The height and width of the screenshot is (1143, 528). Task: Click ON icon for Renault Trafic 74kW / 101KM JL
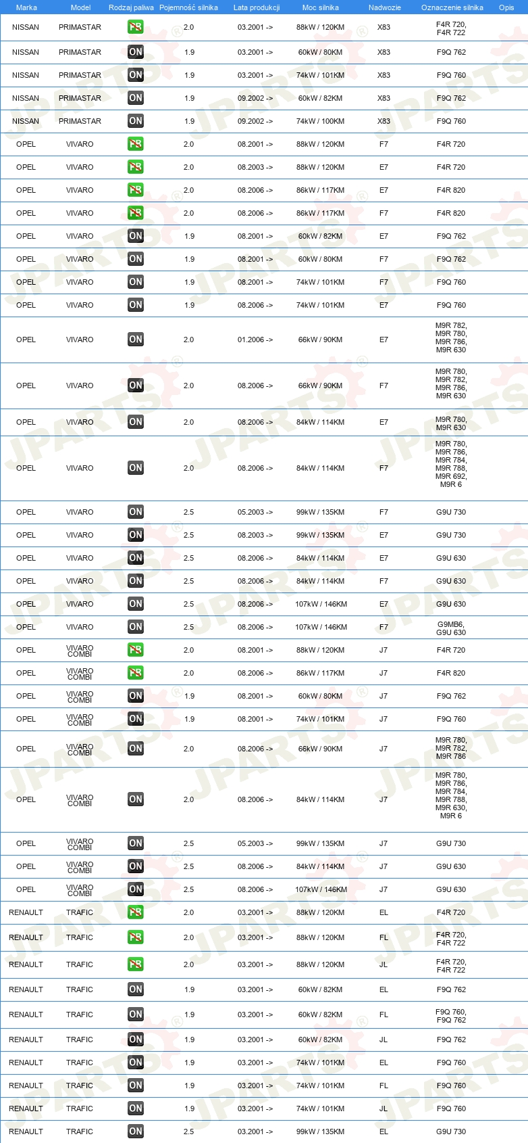136,1109
